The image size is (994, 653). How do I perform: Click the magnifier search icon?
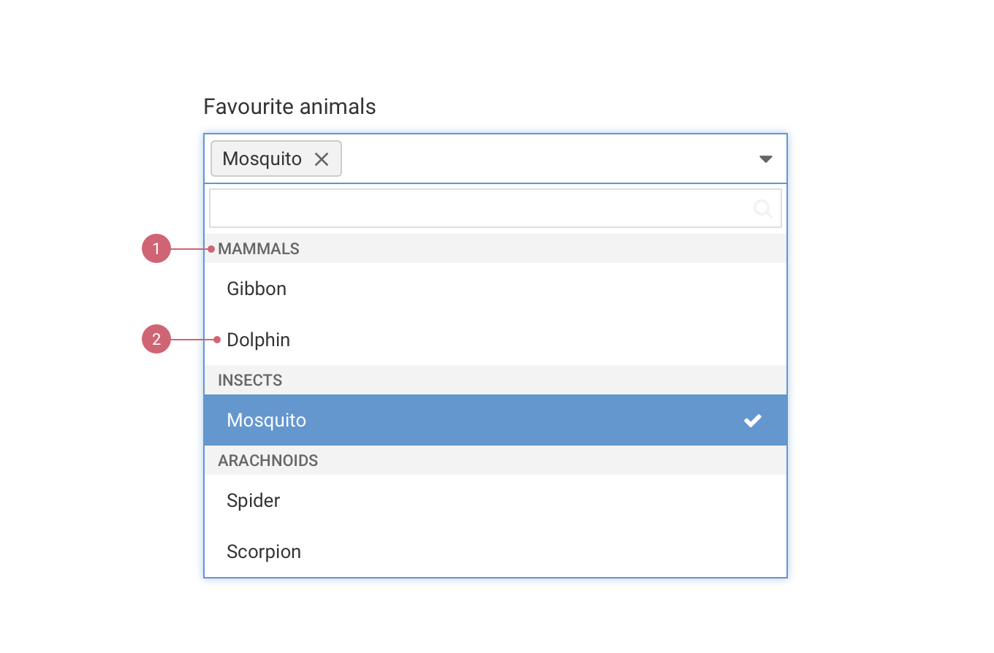click(762, 208)
